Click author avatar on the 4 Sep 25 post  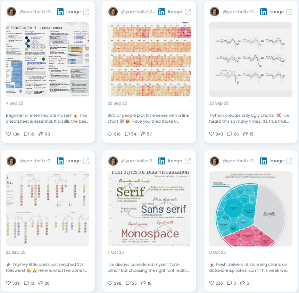click(x=11, y=12)
